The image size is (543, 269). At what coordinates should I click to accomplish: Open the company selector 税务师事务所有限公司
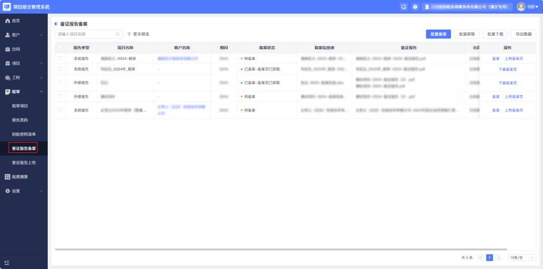coord(467,7)
